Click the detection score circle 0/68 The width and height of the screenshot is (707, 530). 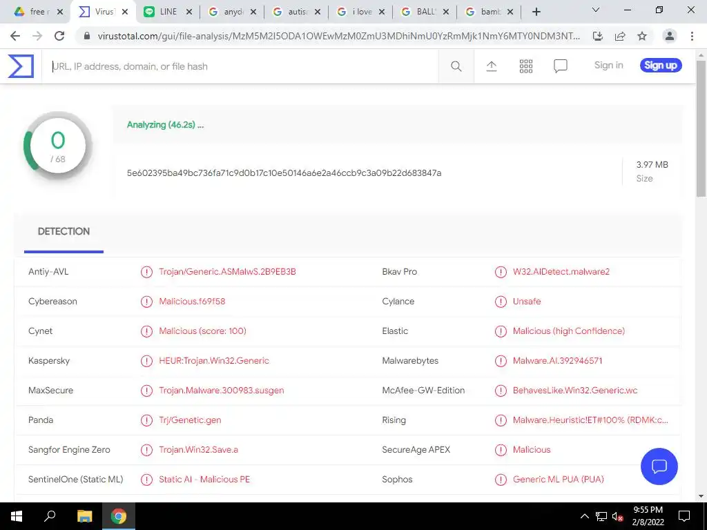tap(58, 146)
